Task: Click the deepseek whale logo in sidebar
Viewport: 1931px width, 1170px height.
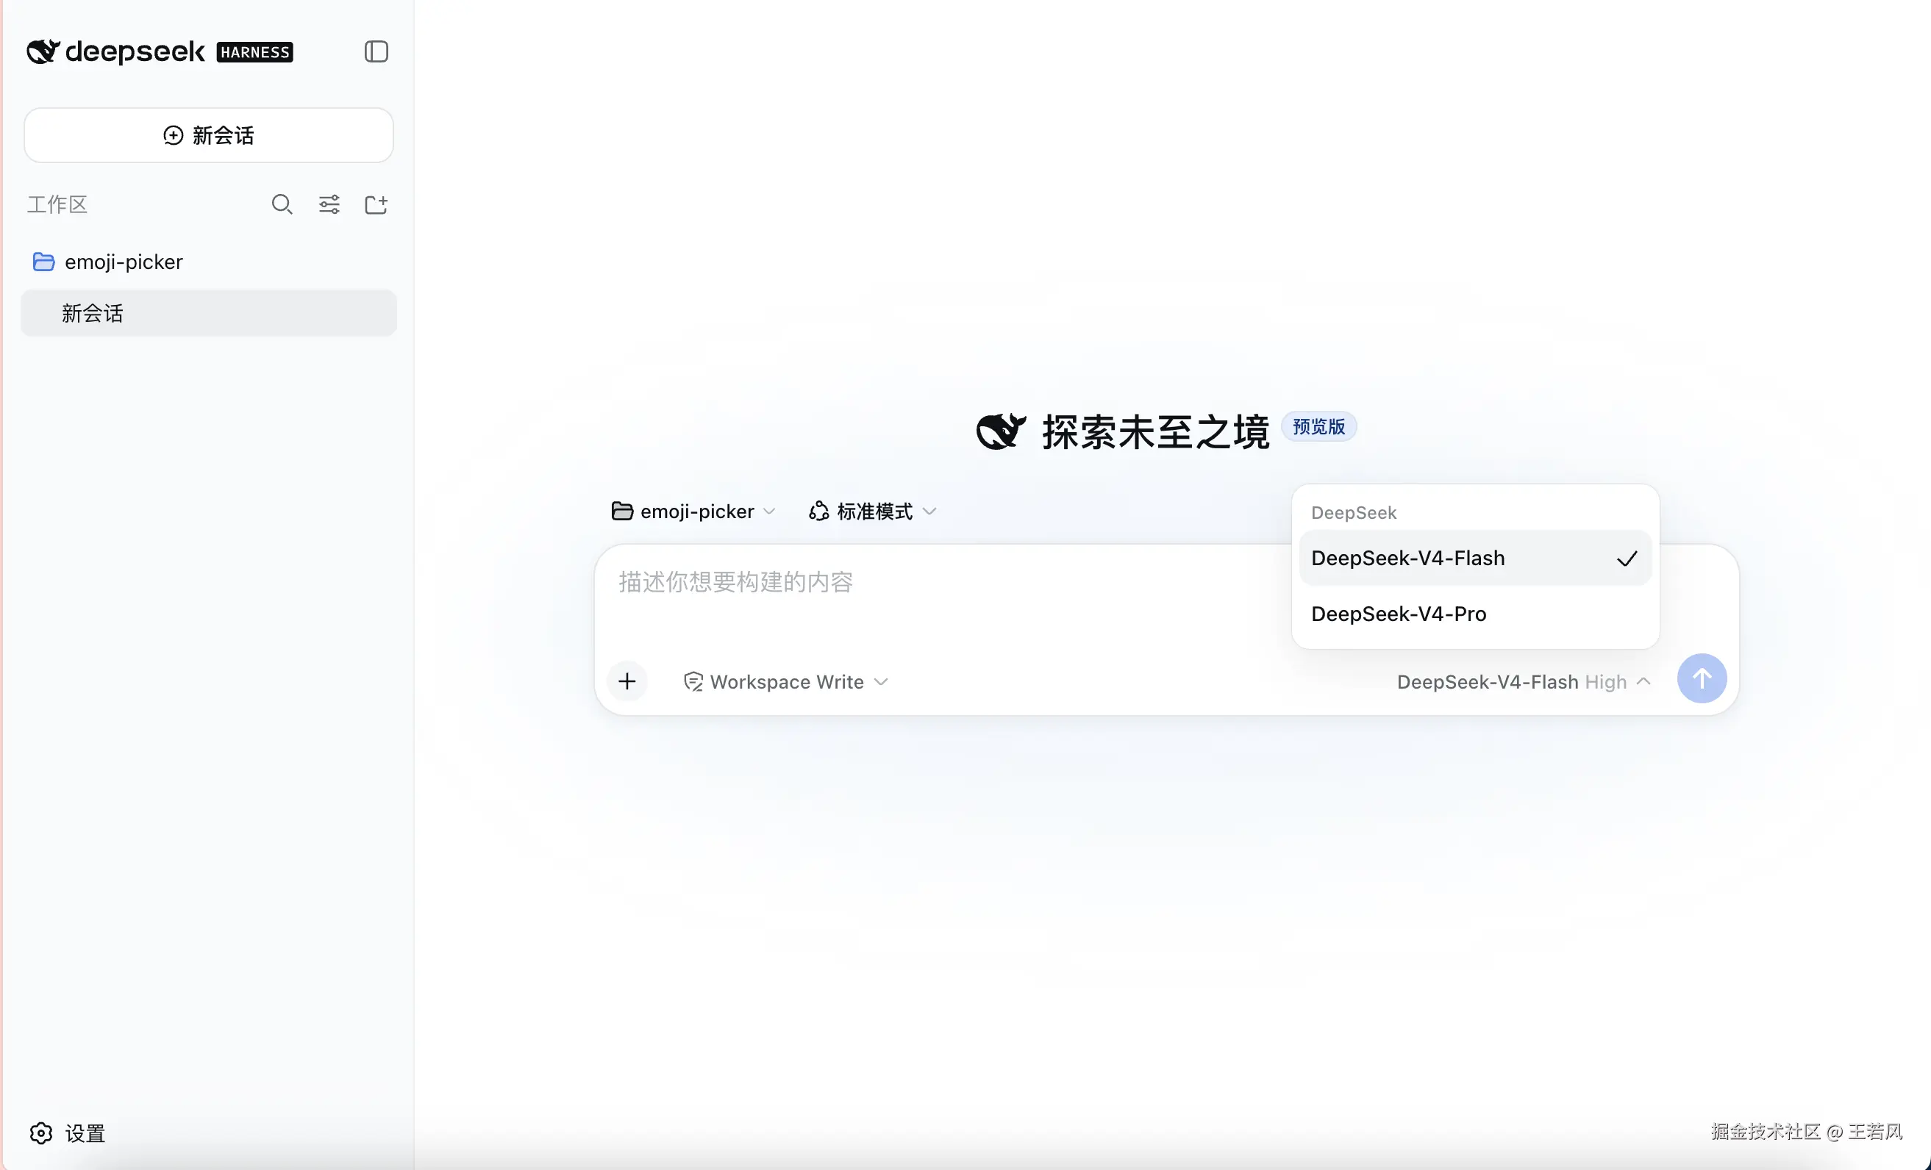Action: coord(43,51)
